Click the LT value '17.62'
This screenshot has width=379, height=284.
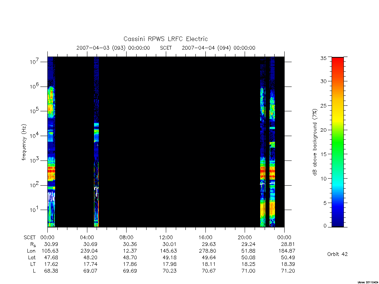click(51, 264)
